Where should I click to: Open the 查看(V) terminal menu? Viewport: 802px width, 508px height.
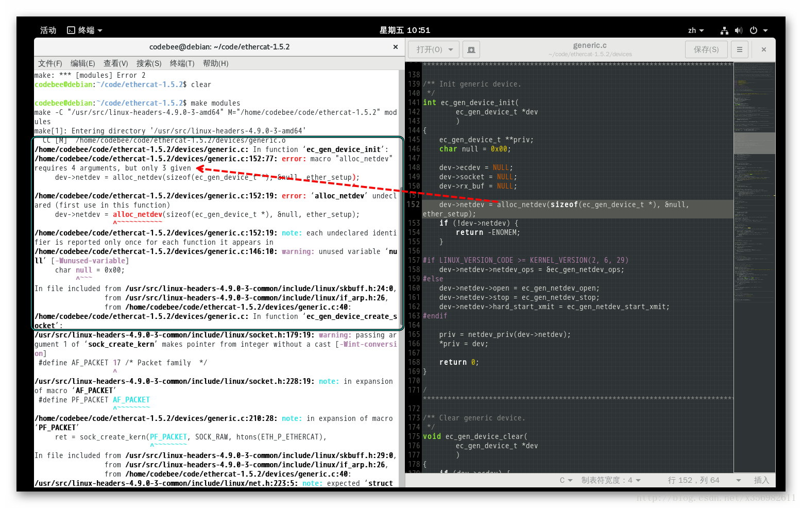coord(116,63)
